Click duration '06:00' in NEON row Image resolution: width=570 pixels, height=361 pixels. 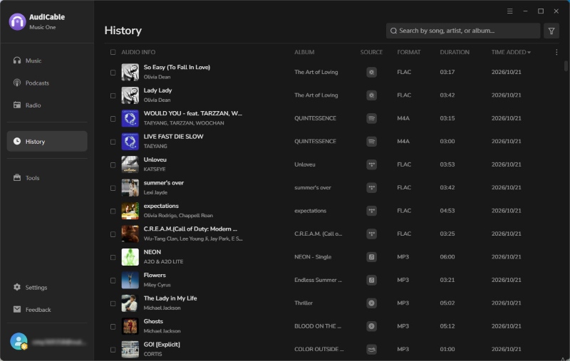[x=447, y=257]
